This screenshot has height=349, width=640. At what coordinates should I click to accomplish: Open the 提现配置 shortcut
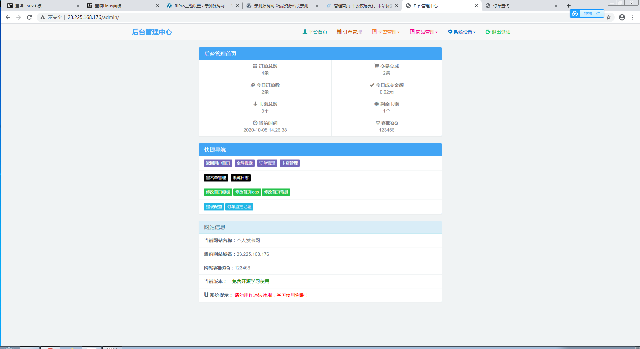coord(214,207)
